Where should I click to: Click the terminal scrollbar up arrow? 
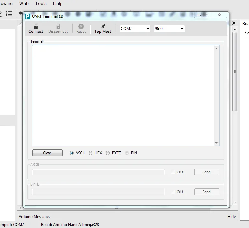(x=216, y=49)
